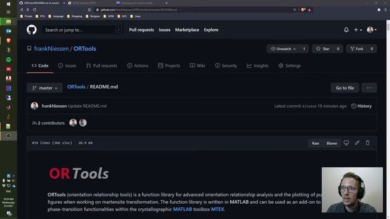
Task: Open the Recipes bookmarks folder
Action: point(93,16)
